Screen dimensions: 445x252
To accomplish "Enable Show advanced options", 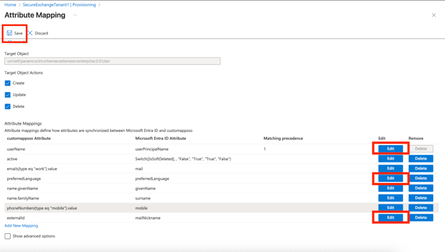I will (8, 236).
